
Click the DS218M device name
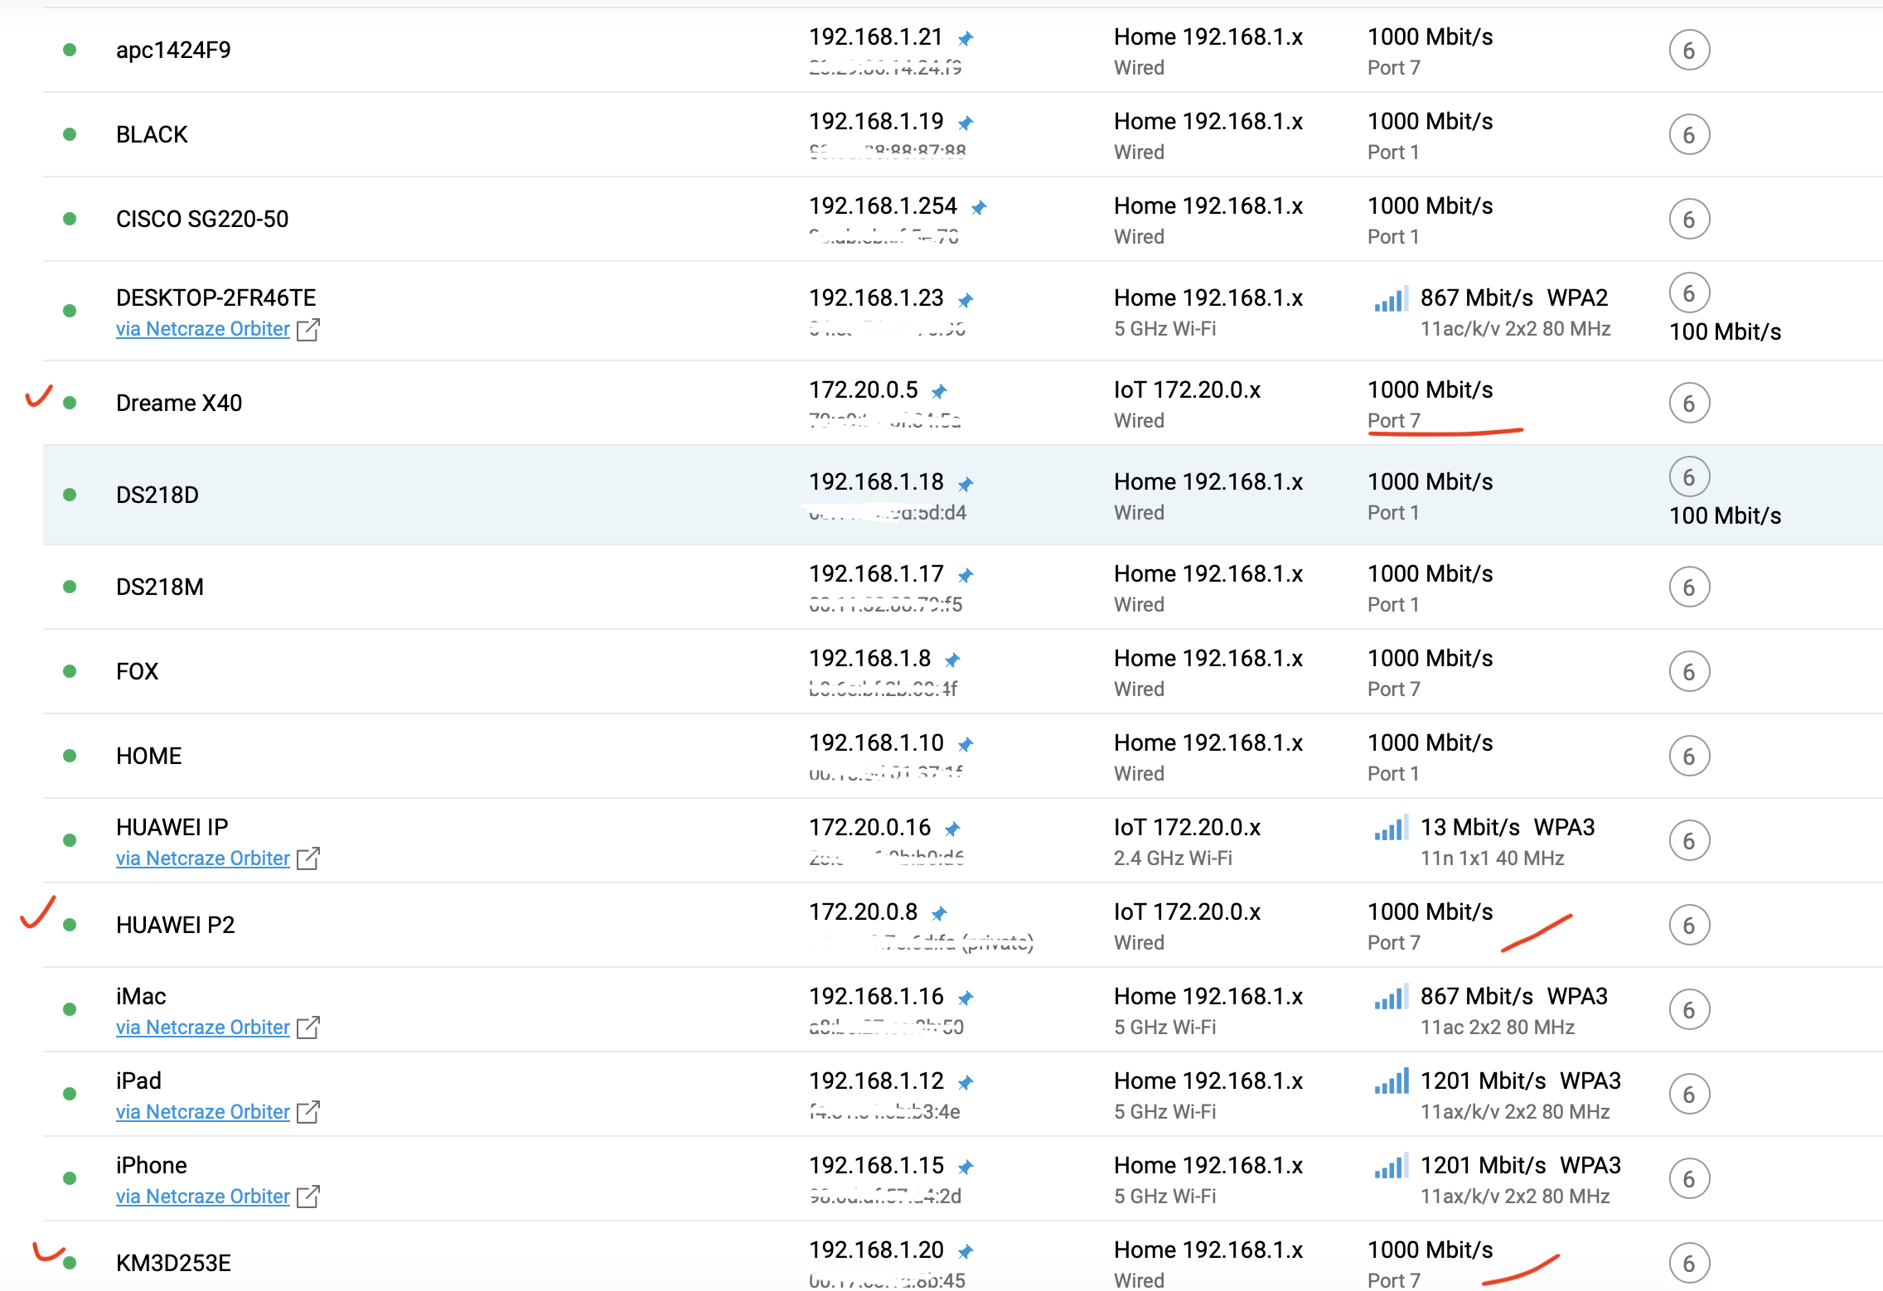tap(160, 587)
